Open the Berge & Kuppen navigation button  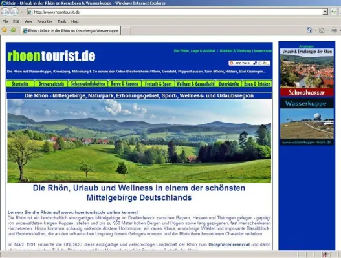coord(124,84)
